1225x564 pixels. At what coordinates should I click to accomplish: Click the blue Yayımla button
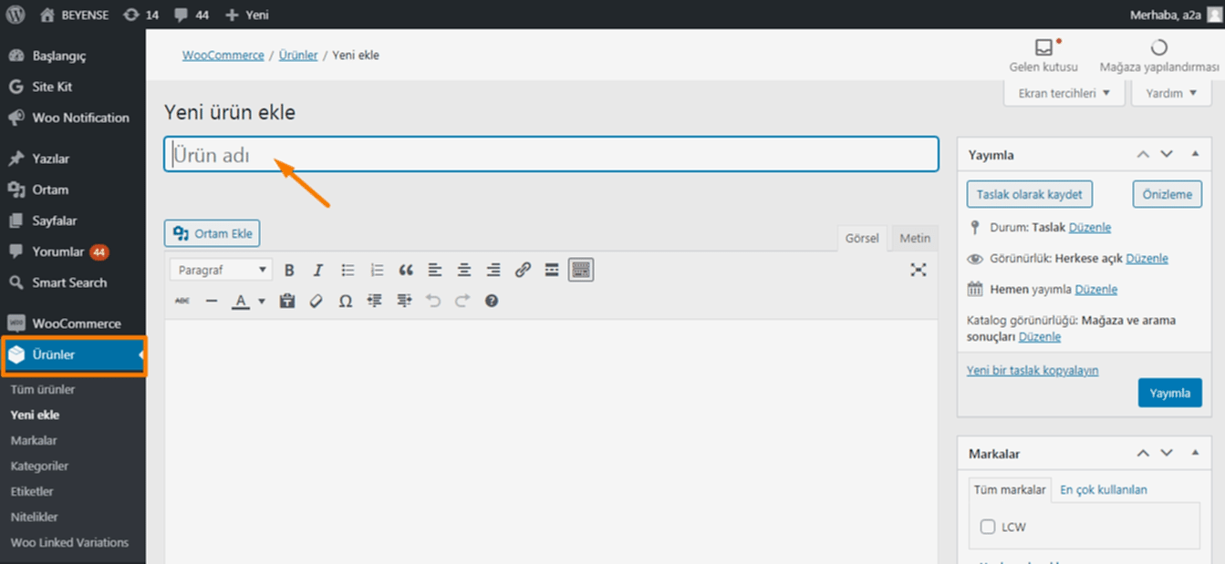click(x=1170, y=393)
